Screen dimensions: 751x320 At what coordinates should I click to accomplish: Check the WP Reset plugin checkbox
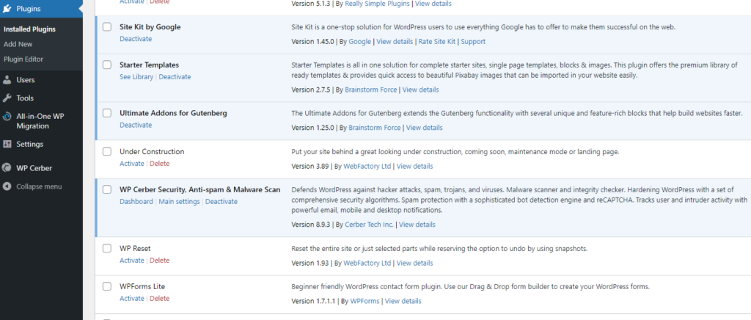click(107, 249)
